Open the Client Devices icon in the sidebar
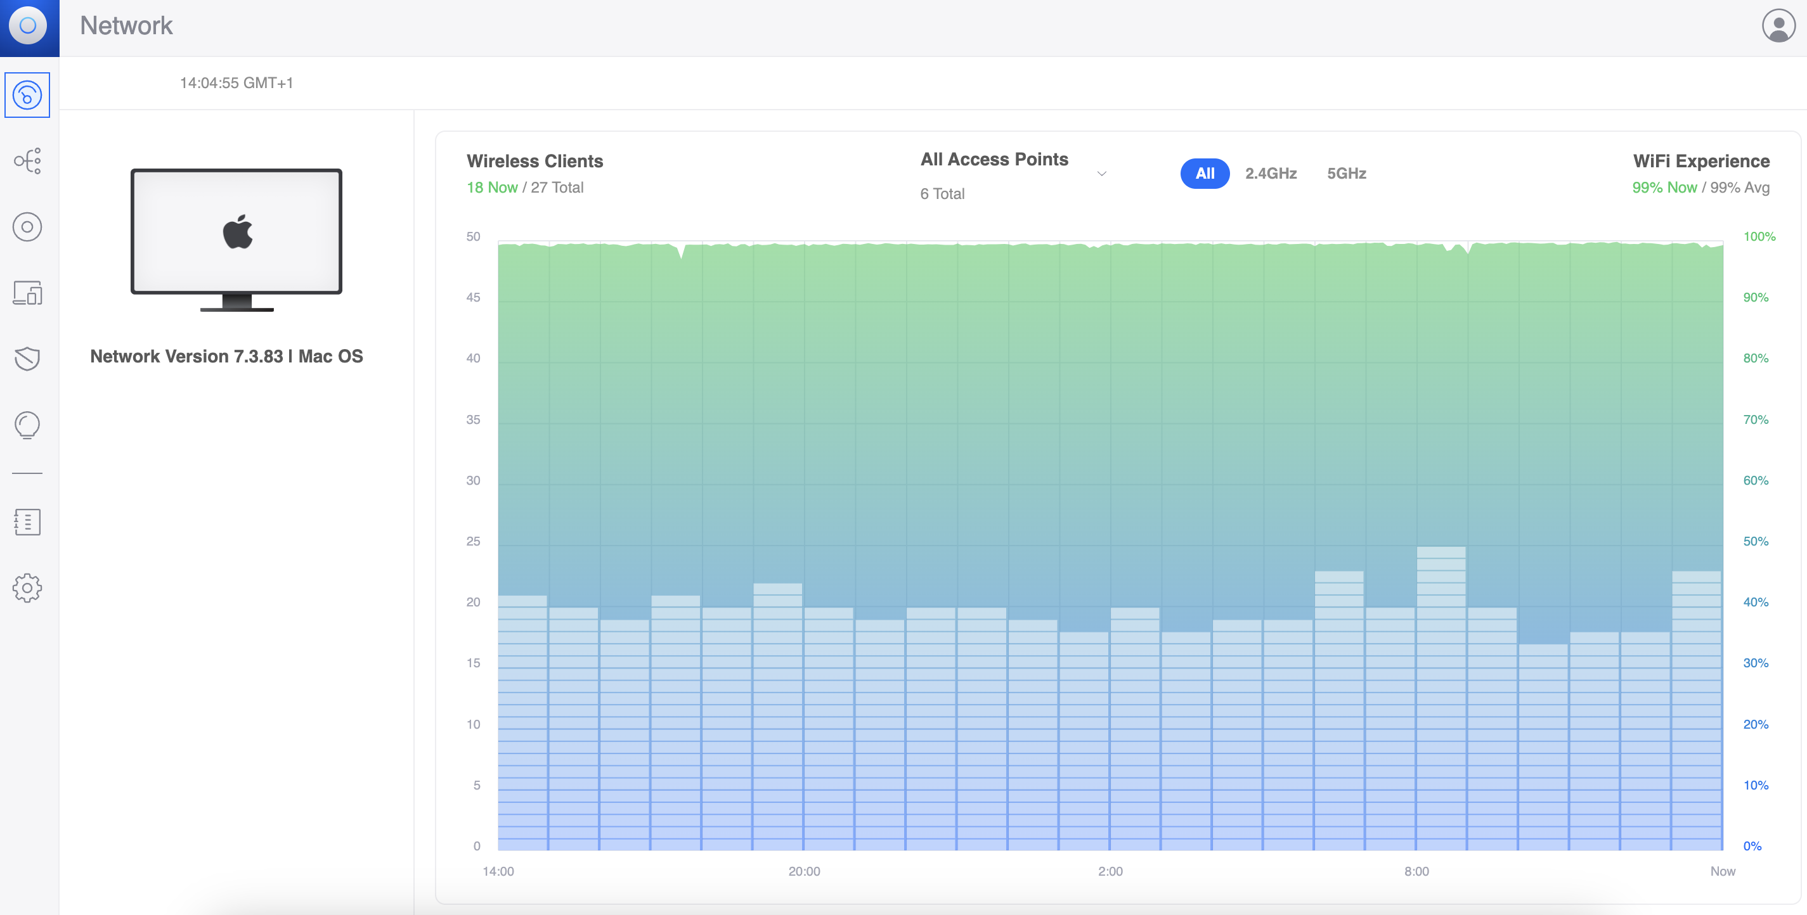Screen dimensions: 1807x915 (27, 292)
